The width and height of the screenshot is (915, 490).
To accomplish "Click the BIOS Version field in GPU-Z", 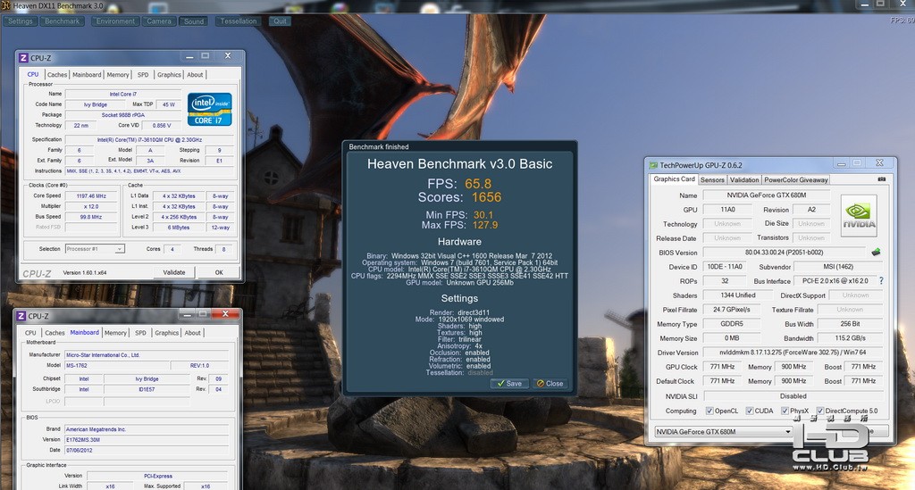I will [784, 253].
